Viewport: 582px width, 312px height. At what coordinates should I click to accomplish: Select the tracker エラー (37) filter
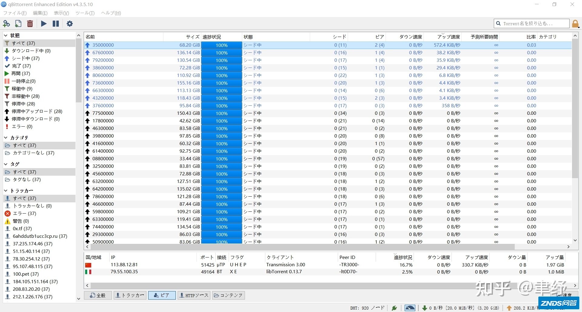[x=39, y=214]
